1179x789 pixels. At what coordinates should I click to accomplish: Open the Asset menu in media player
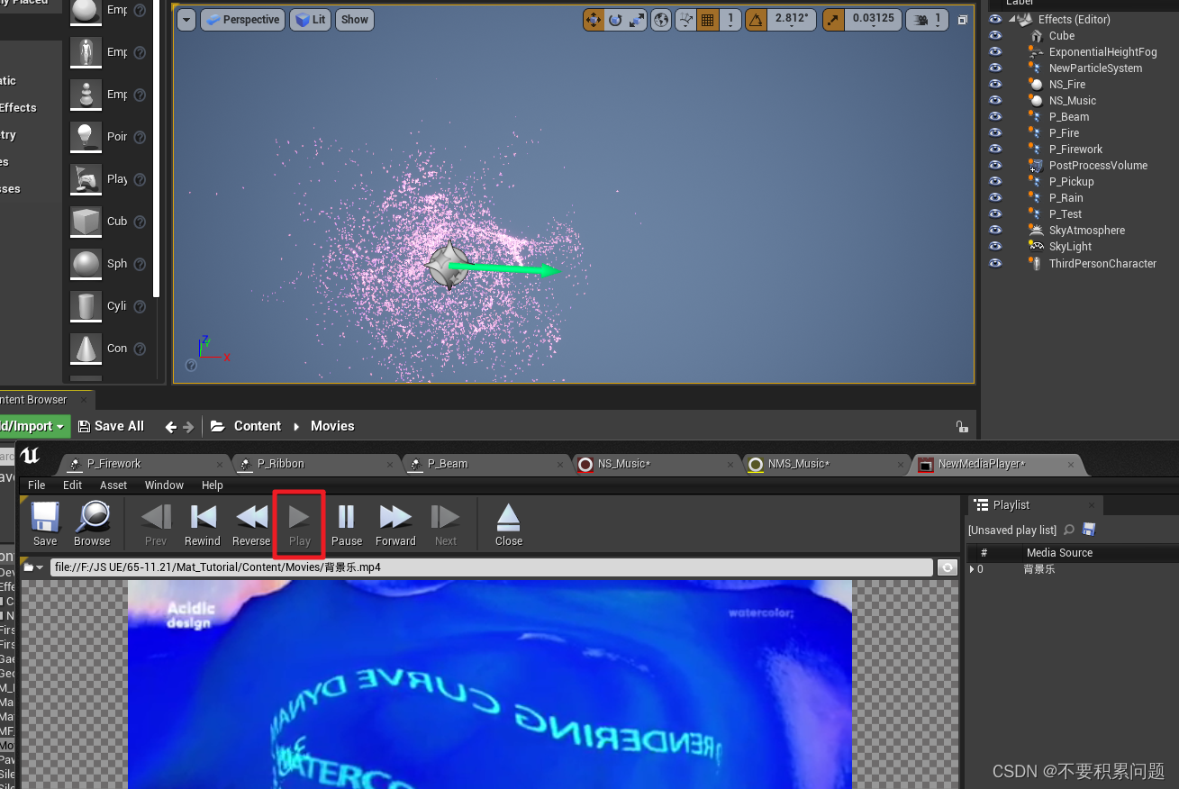[x=113, y=485]
